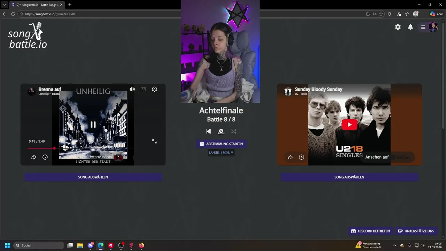Open Copilot Chat button
The height and width of the screenshot is (251, 446).
[x=436, y=14]
